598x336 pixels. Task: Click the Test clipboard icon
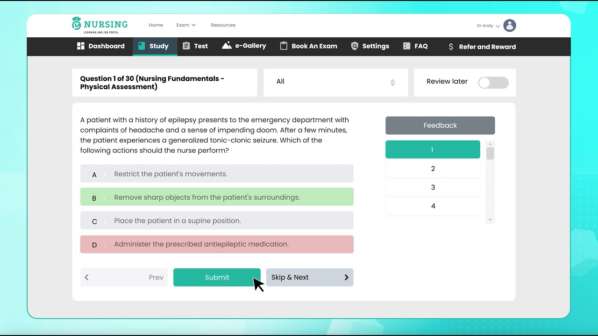click(x=186, y=46)
